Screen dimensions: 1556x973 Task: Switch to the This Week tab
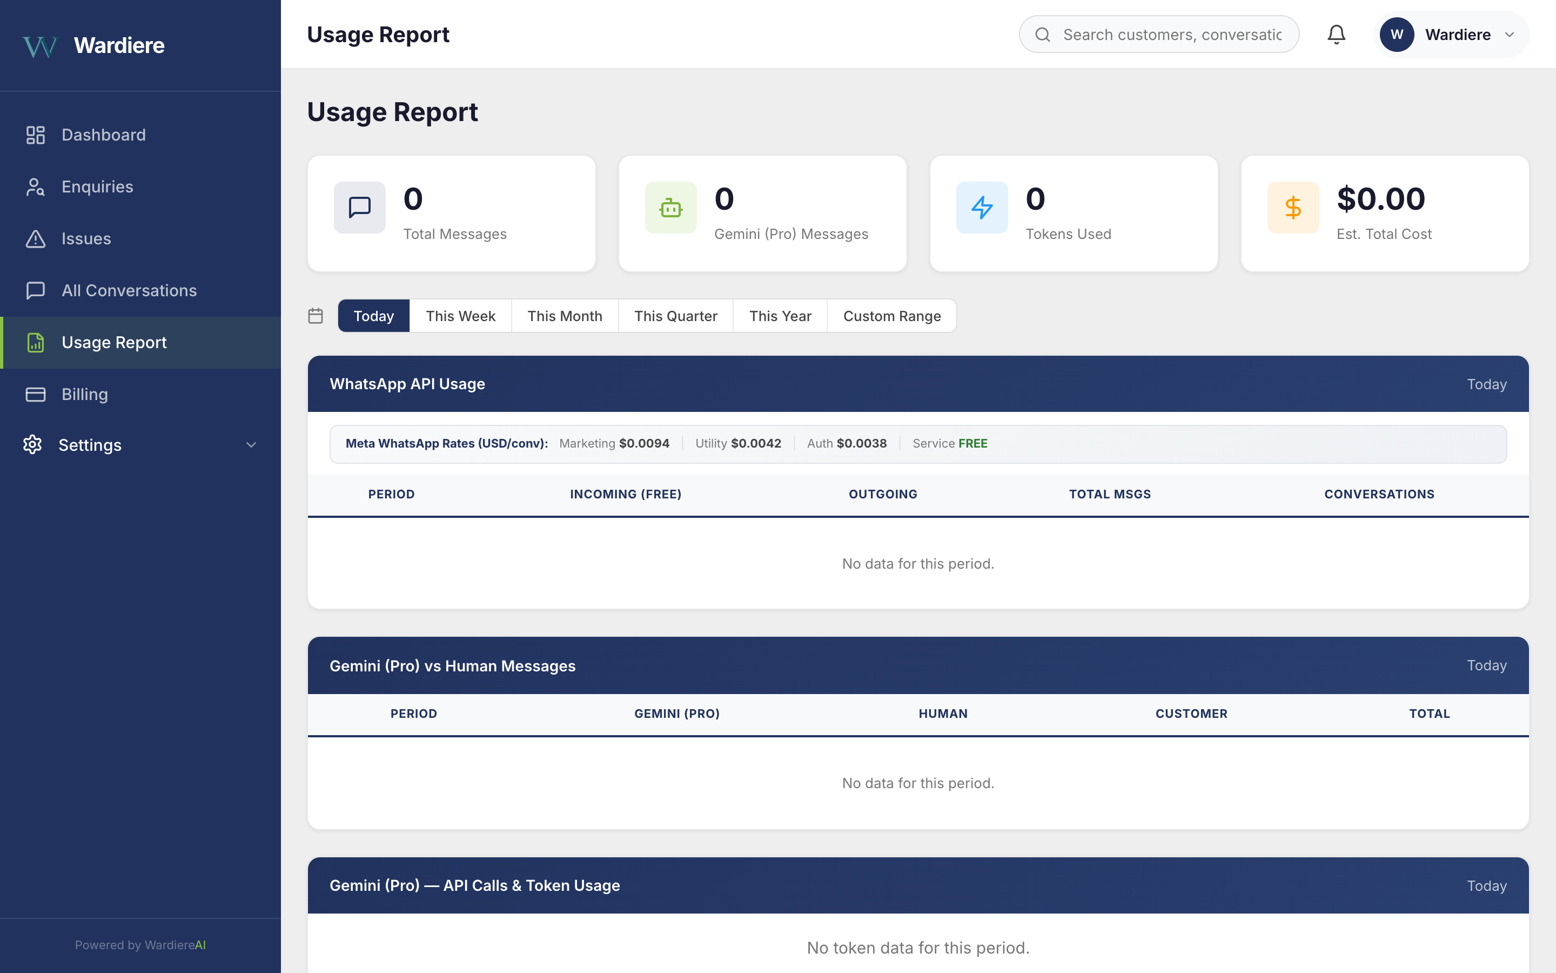[460, 316]
